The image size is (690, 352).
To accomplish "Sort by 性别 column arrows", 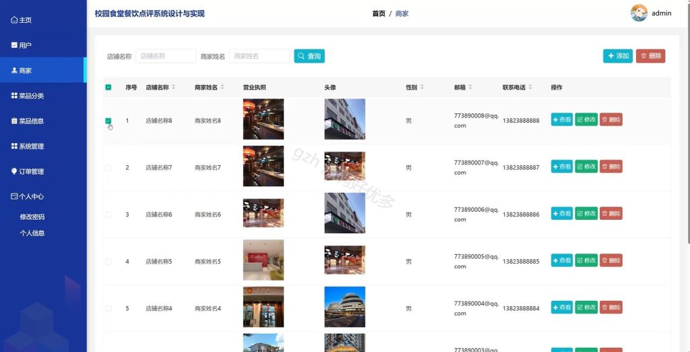I will click(x=422, y=87).
